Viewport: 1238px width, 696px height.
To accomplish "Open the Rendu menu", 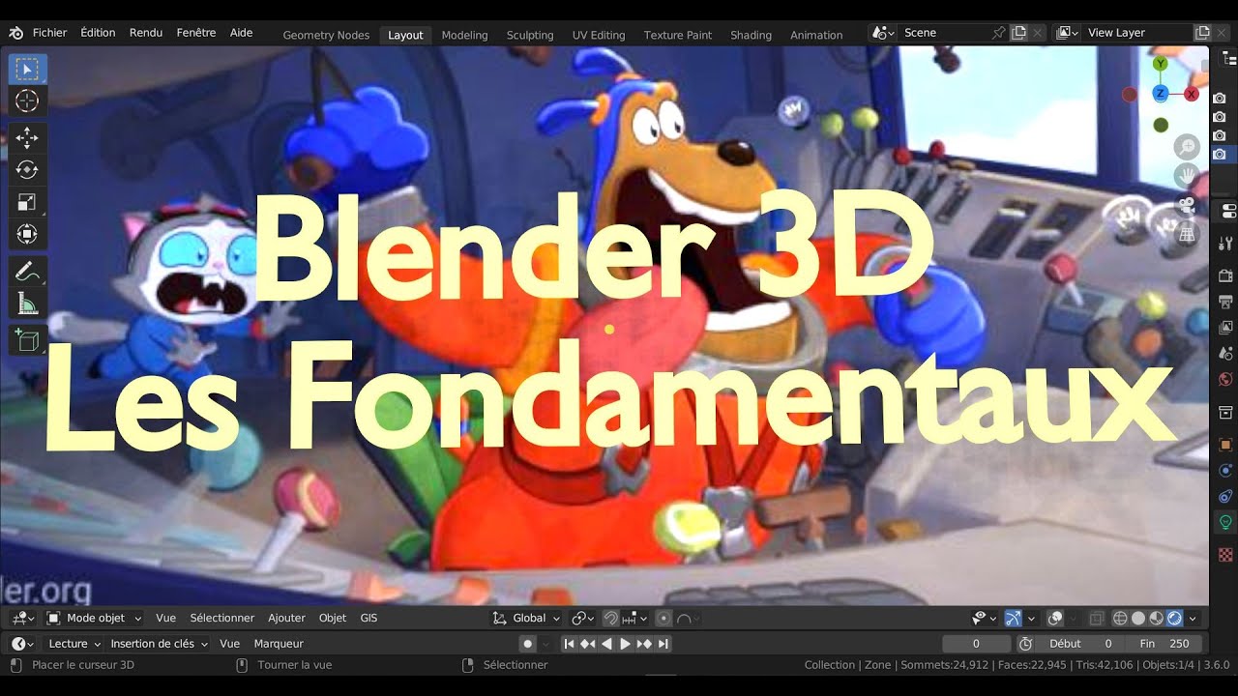I will pyautogui.click(x=146, y=33).
